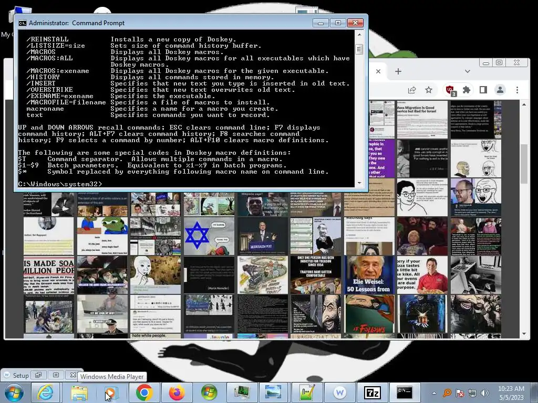Image resolution: width=538 pixels, height=403 pixels.
Task: Open green frog cartoon thumbnail in Chrome
Action: [102, 236]
